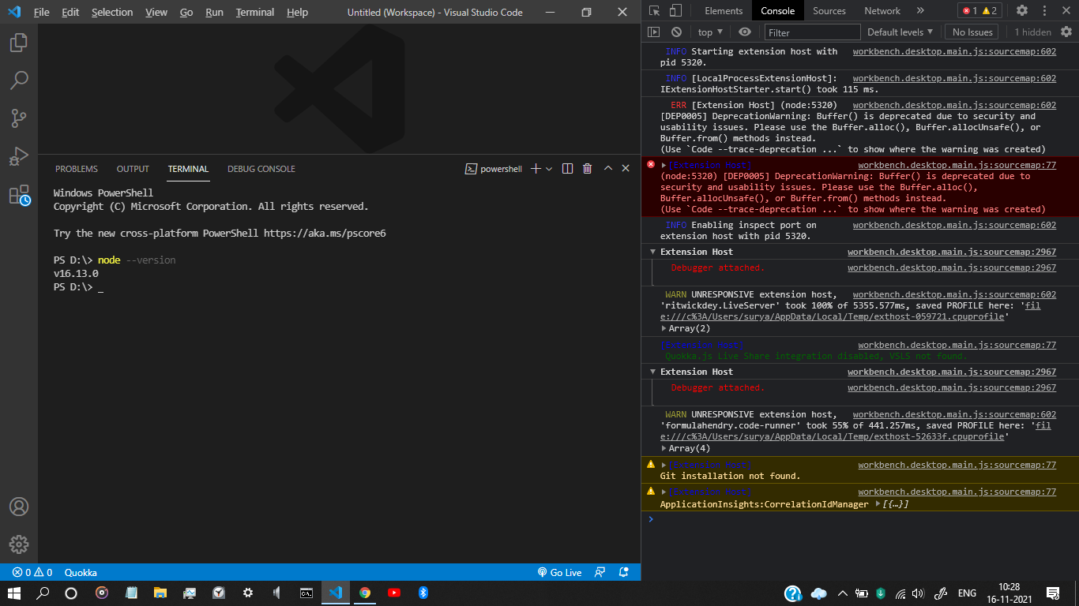The height and width of the screenshot is (606, 1079).
Task: Open console settings gear icon
Action: pyautogui.click(x=1066, y=32)
